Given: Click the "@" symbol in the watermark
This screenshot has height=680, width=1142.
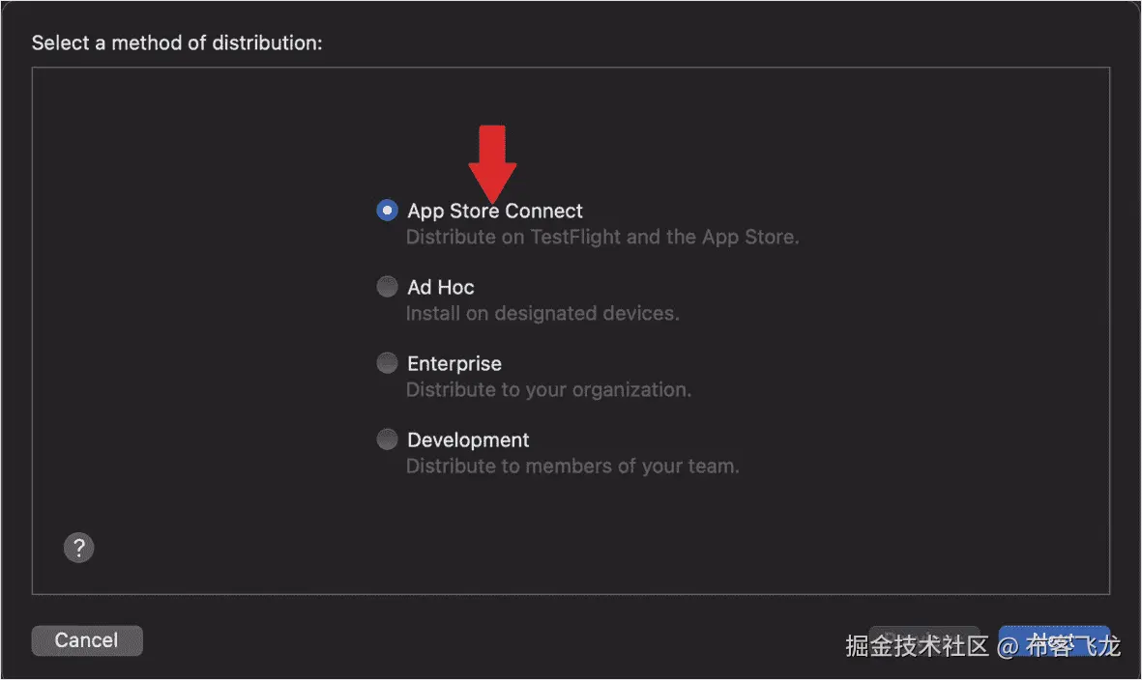Looking at the screenshot, I should (x=1008, y=645).
